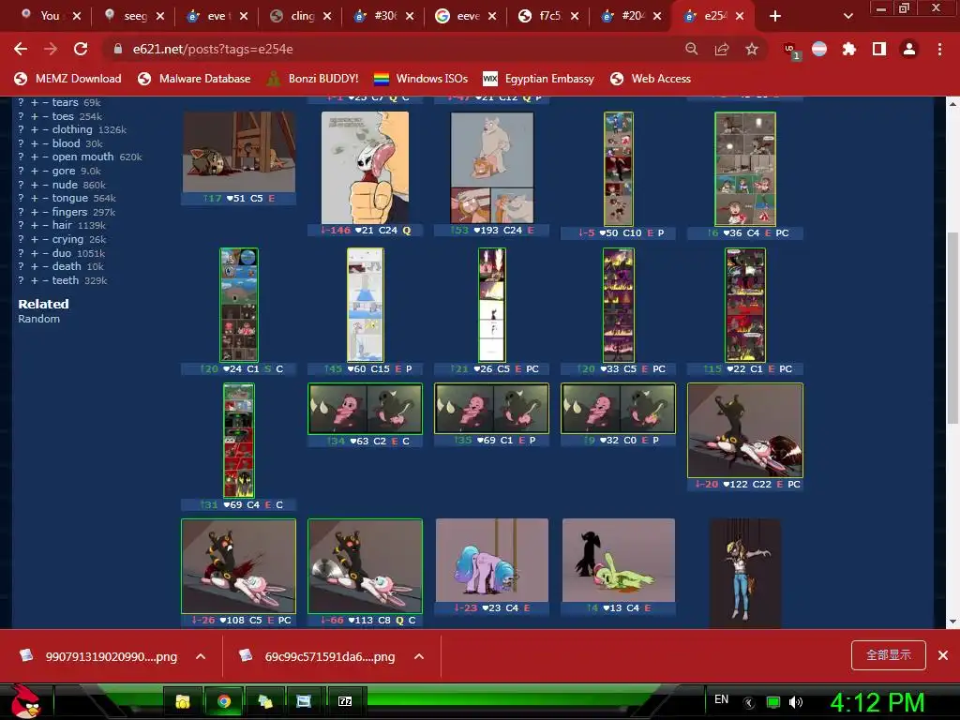Open the Bonzi BUDDY! bookmark
The height and width of the screenshot is (720, 960).
[x=313, y=79]
